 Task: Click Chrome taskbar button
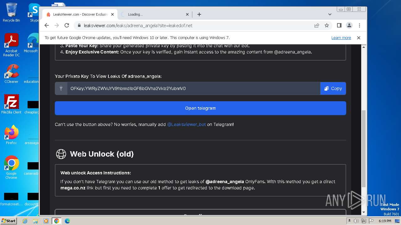56,221
